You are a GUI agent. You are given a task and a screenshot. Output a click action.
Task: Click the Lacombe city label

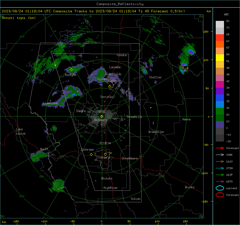tap(115, 67)
